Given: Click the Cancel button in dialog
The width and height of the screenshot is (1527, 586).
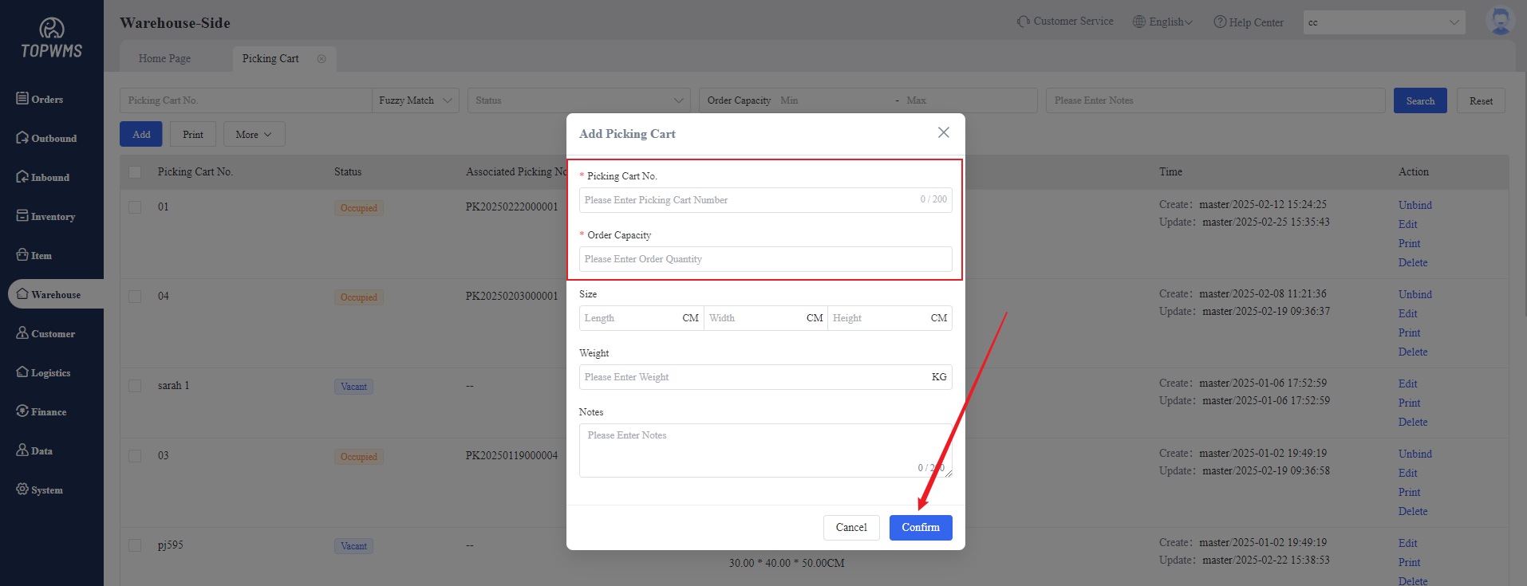Looking at the screenshot, I should coord(850,528).
